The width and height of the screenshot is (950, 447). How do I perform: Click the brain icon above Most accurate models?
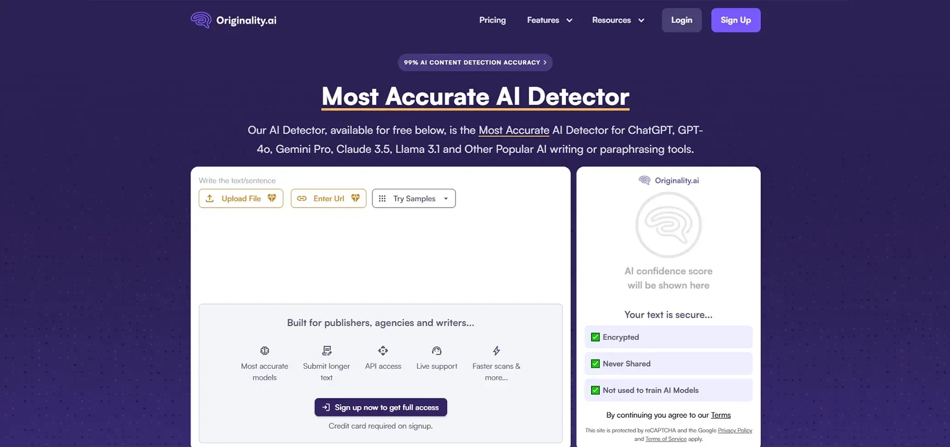[x=264, y=350]
